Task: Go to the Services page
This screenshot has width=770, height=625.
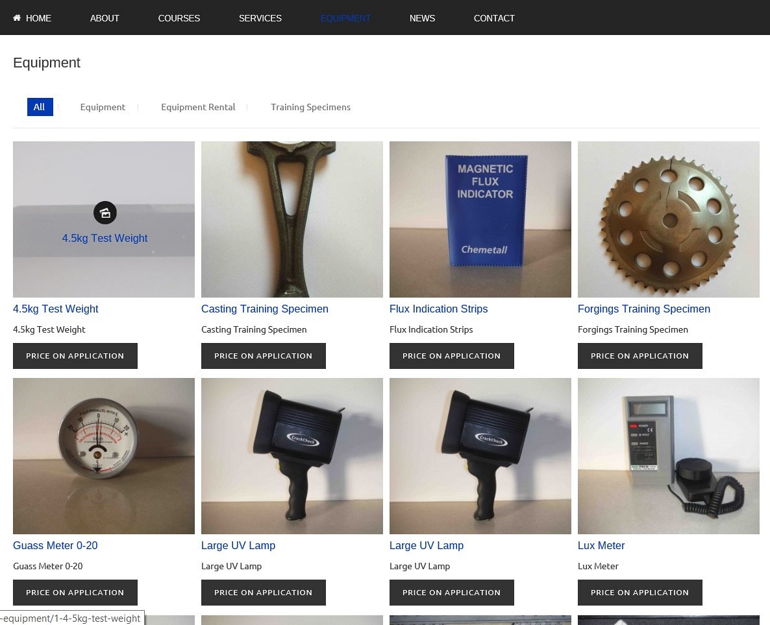Action: (x=260, y=18)
